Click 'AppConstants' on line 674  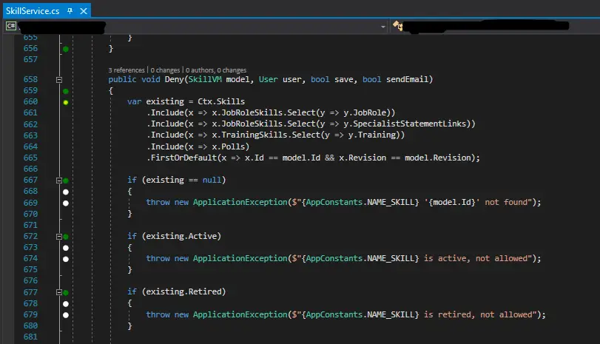334,258
